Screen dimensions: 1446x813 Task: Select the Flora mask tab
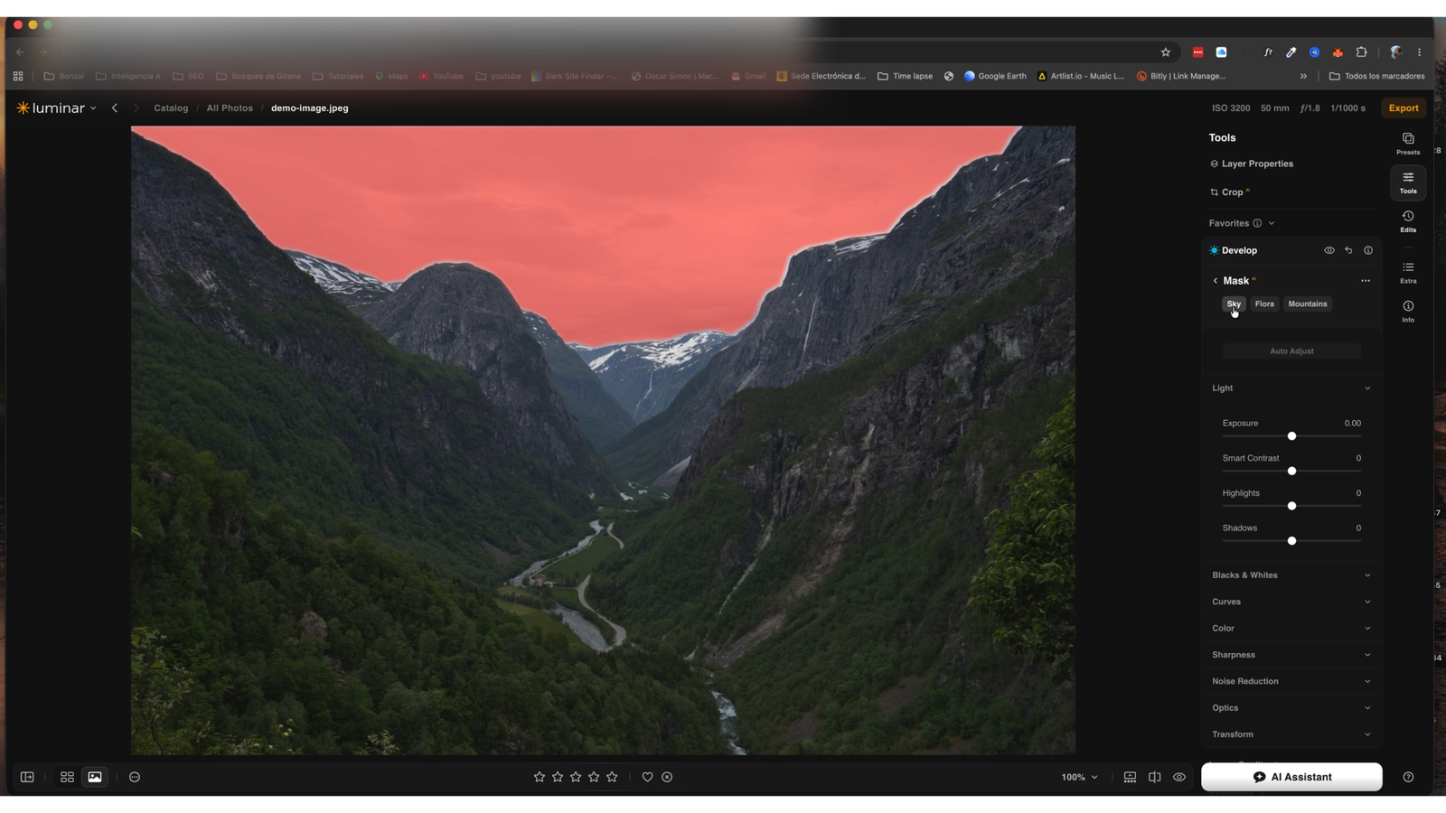[1264, 304]
